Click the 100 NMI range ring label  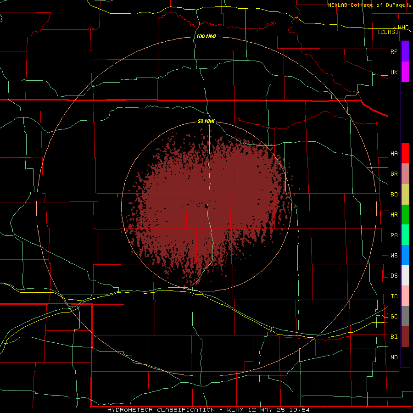(206, 36)
